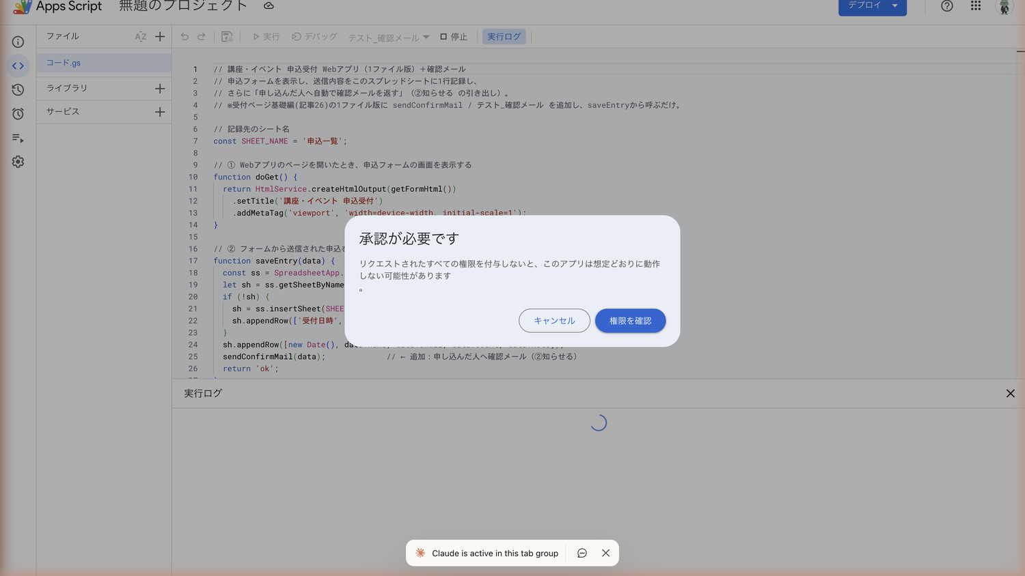The width and height of the screenshot is (1025, 576).
Task: Click the ファイル header label
Action: point(63,36)
